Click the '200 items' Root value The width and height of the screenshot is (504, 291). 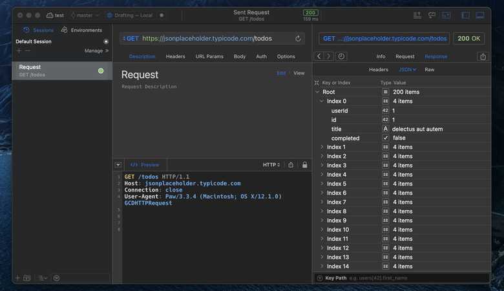coord(406,92)
